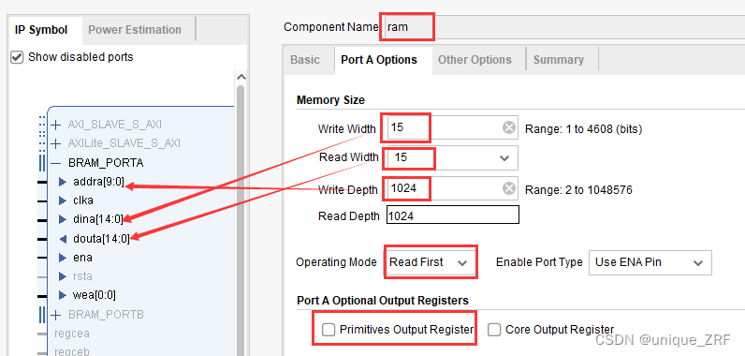The image size is (745, 356).
Task: Click the IP symbol scrollbar up arrow
Action: tap(241, 77)
